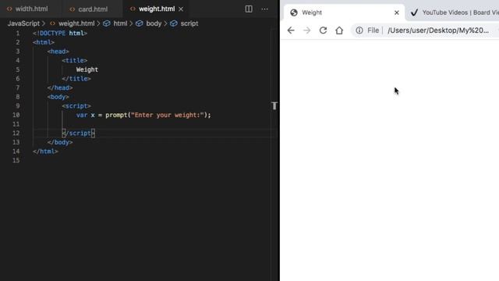Close the Weight browser tab

[397, 12]
